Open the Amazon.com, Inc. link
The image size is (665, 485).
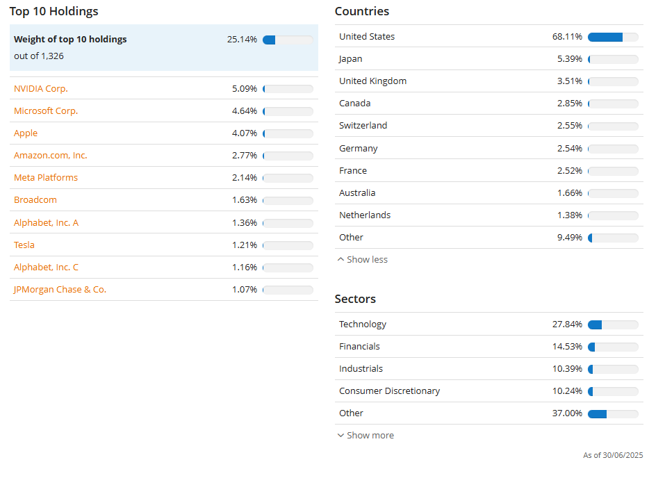point(51,156)
